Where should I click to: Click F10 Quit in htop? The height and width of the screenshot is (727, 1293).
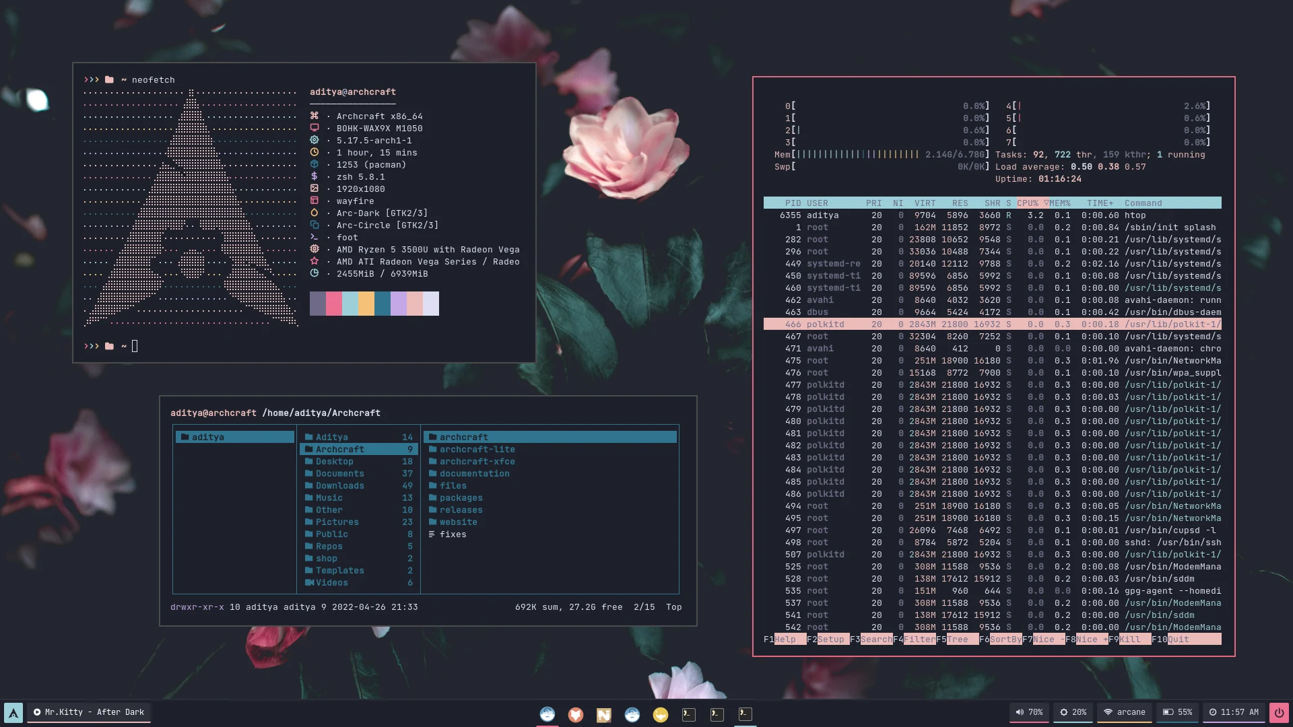click(1186, 639)
